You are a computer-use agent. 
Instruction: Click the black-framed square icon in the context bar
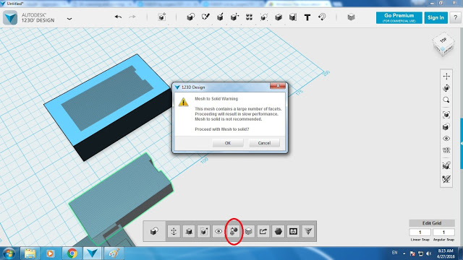point(293,231)
